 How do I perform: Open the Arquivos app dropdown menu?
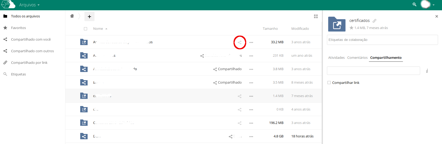coord(29,5)
